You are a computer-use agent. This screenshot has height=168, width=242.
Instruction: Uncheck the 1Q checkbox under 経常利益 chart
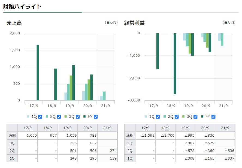click(x=158, y=117)
